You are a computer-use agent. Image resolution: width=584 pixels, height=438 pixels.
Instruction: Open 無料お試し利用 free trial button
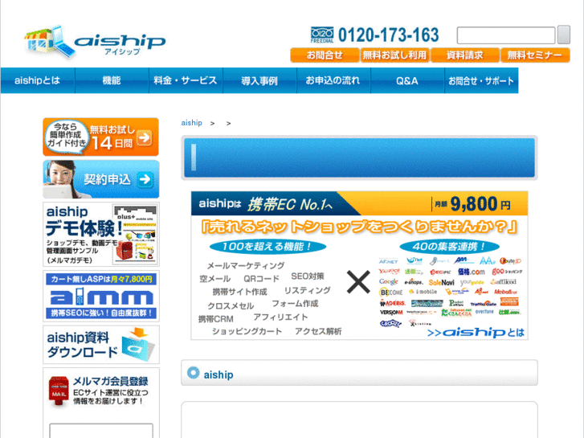coord(394,55)
